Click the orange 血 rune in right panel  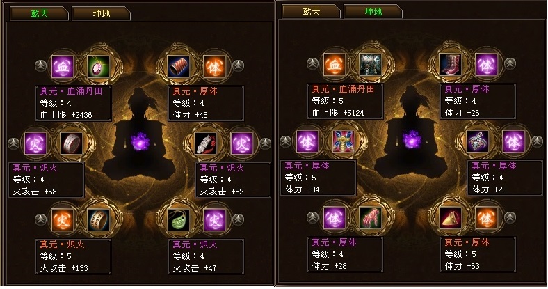click(x=335, y=64)
